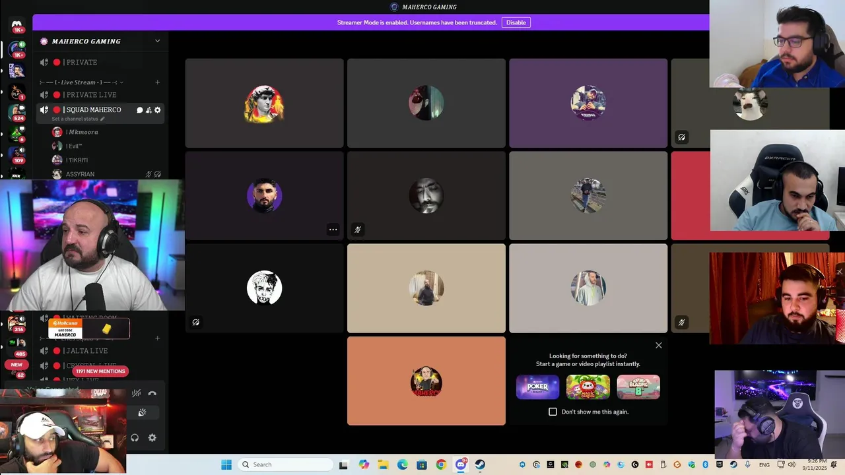Image resolution: width=845 pixels, height=475 pixels.
Task: Open Discord direct messages home icon
Action: coord(17,24)
